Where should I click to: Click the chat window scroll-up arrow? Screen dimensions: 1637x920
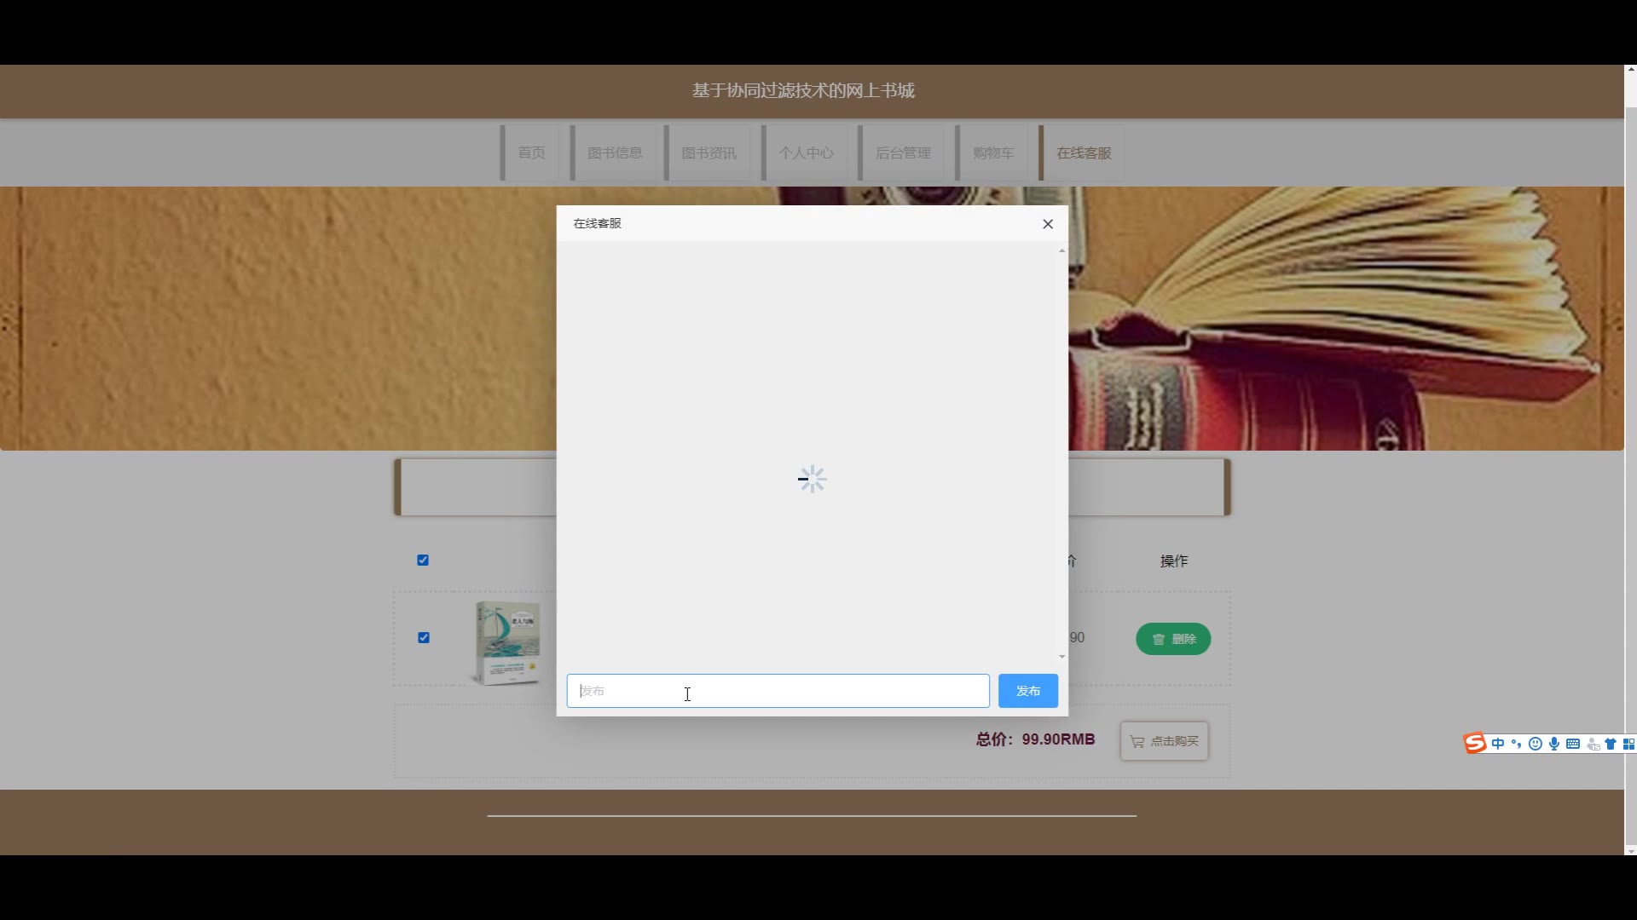[x=1061, y=250]
